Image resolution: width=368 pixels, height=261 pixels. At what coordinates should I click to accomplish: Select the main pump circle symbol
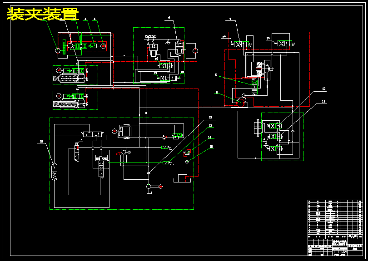tap(149, 187)
